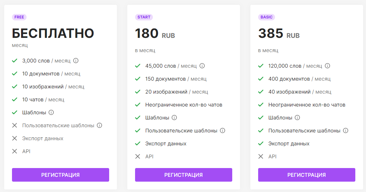Screen dimensions: 366x192
Task: Click the cross icon beside FREE Экспорт данных
Action: (15, 138)
